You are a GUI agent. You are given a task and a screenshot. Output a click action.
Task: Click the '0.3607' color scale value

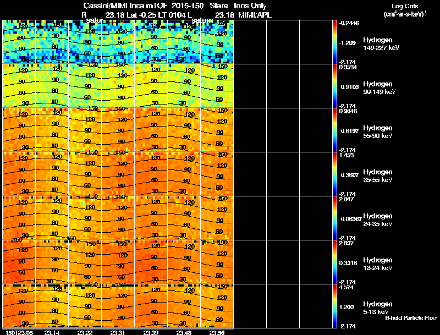point(350,175)
